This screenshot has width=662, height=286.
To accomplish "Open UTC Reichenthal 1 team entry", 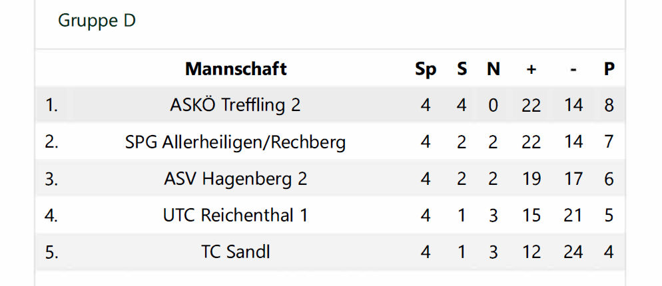I will pos(236,215).
